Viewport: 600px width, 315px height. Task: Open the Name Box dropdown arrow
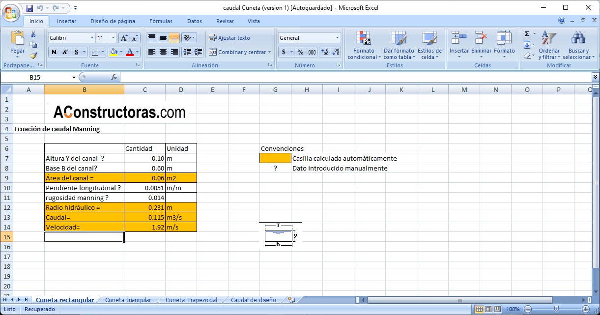tap(74, 77)
